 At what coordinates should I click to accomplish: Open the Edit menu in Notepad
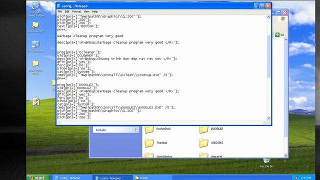[x=67, y=11]
